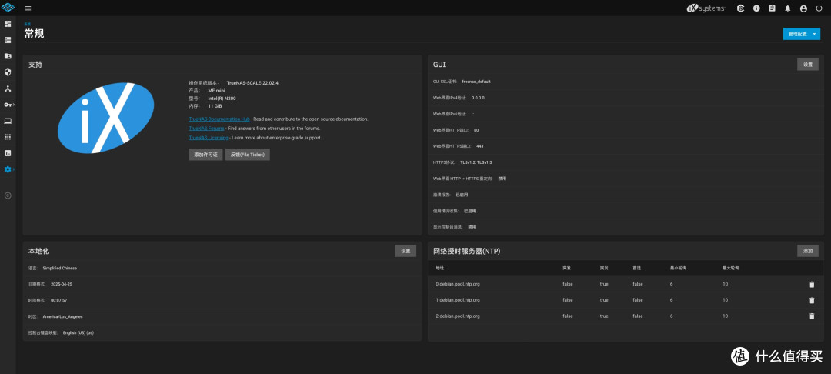The height and width of the screenshot is (374, 831).
Task: Expand the Credentials key menu in the sidebar
Action: click(x=8, y=105)
